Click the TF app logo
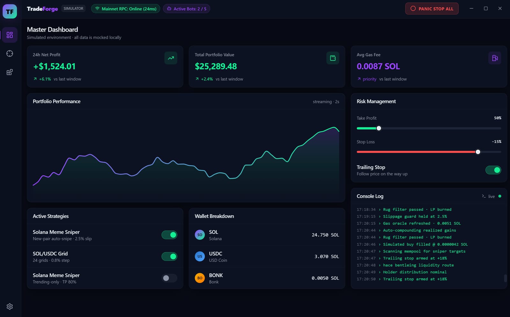Viewport: 510px width, 317px height. (10, 11)
